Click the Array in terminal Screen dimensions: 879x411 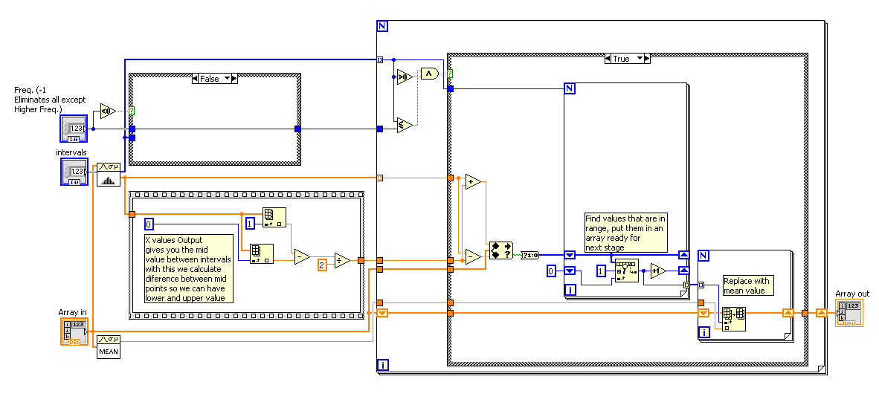pos(74,331)
